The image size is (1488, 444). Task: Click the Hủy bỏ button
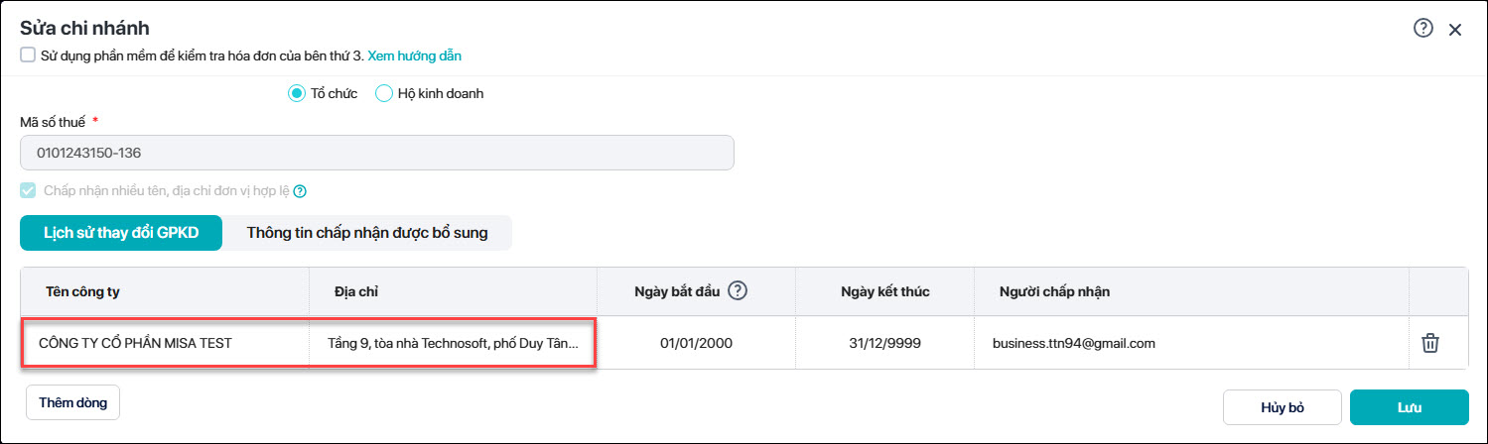click(1282, 407)
